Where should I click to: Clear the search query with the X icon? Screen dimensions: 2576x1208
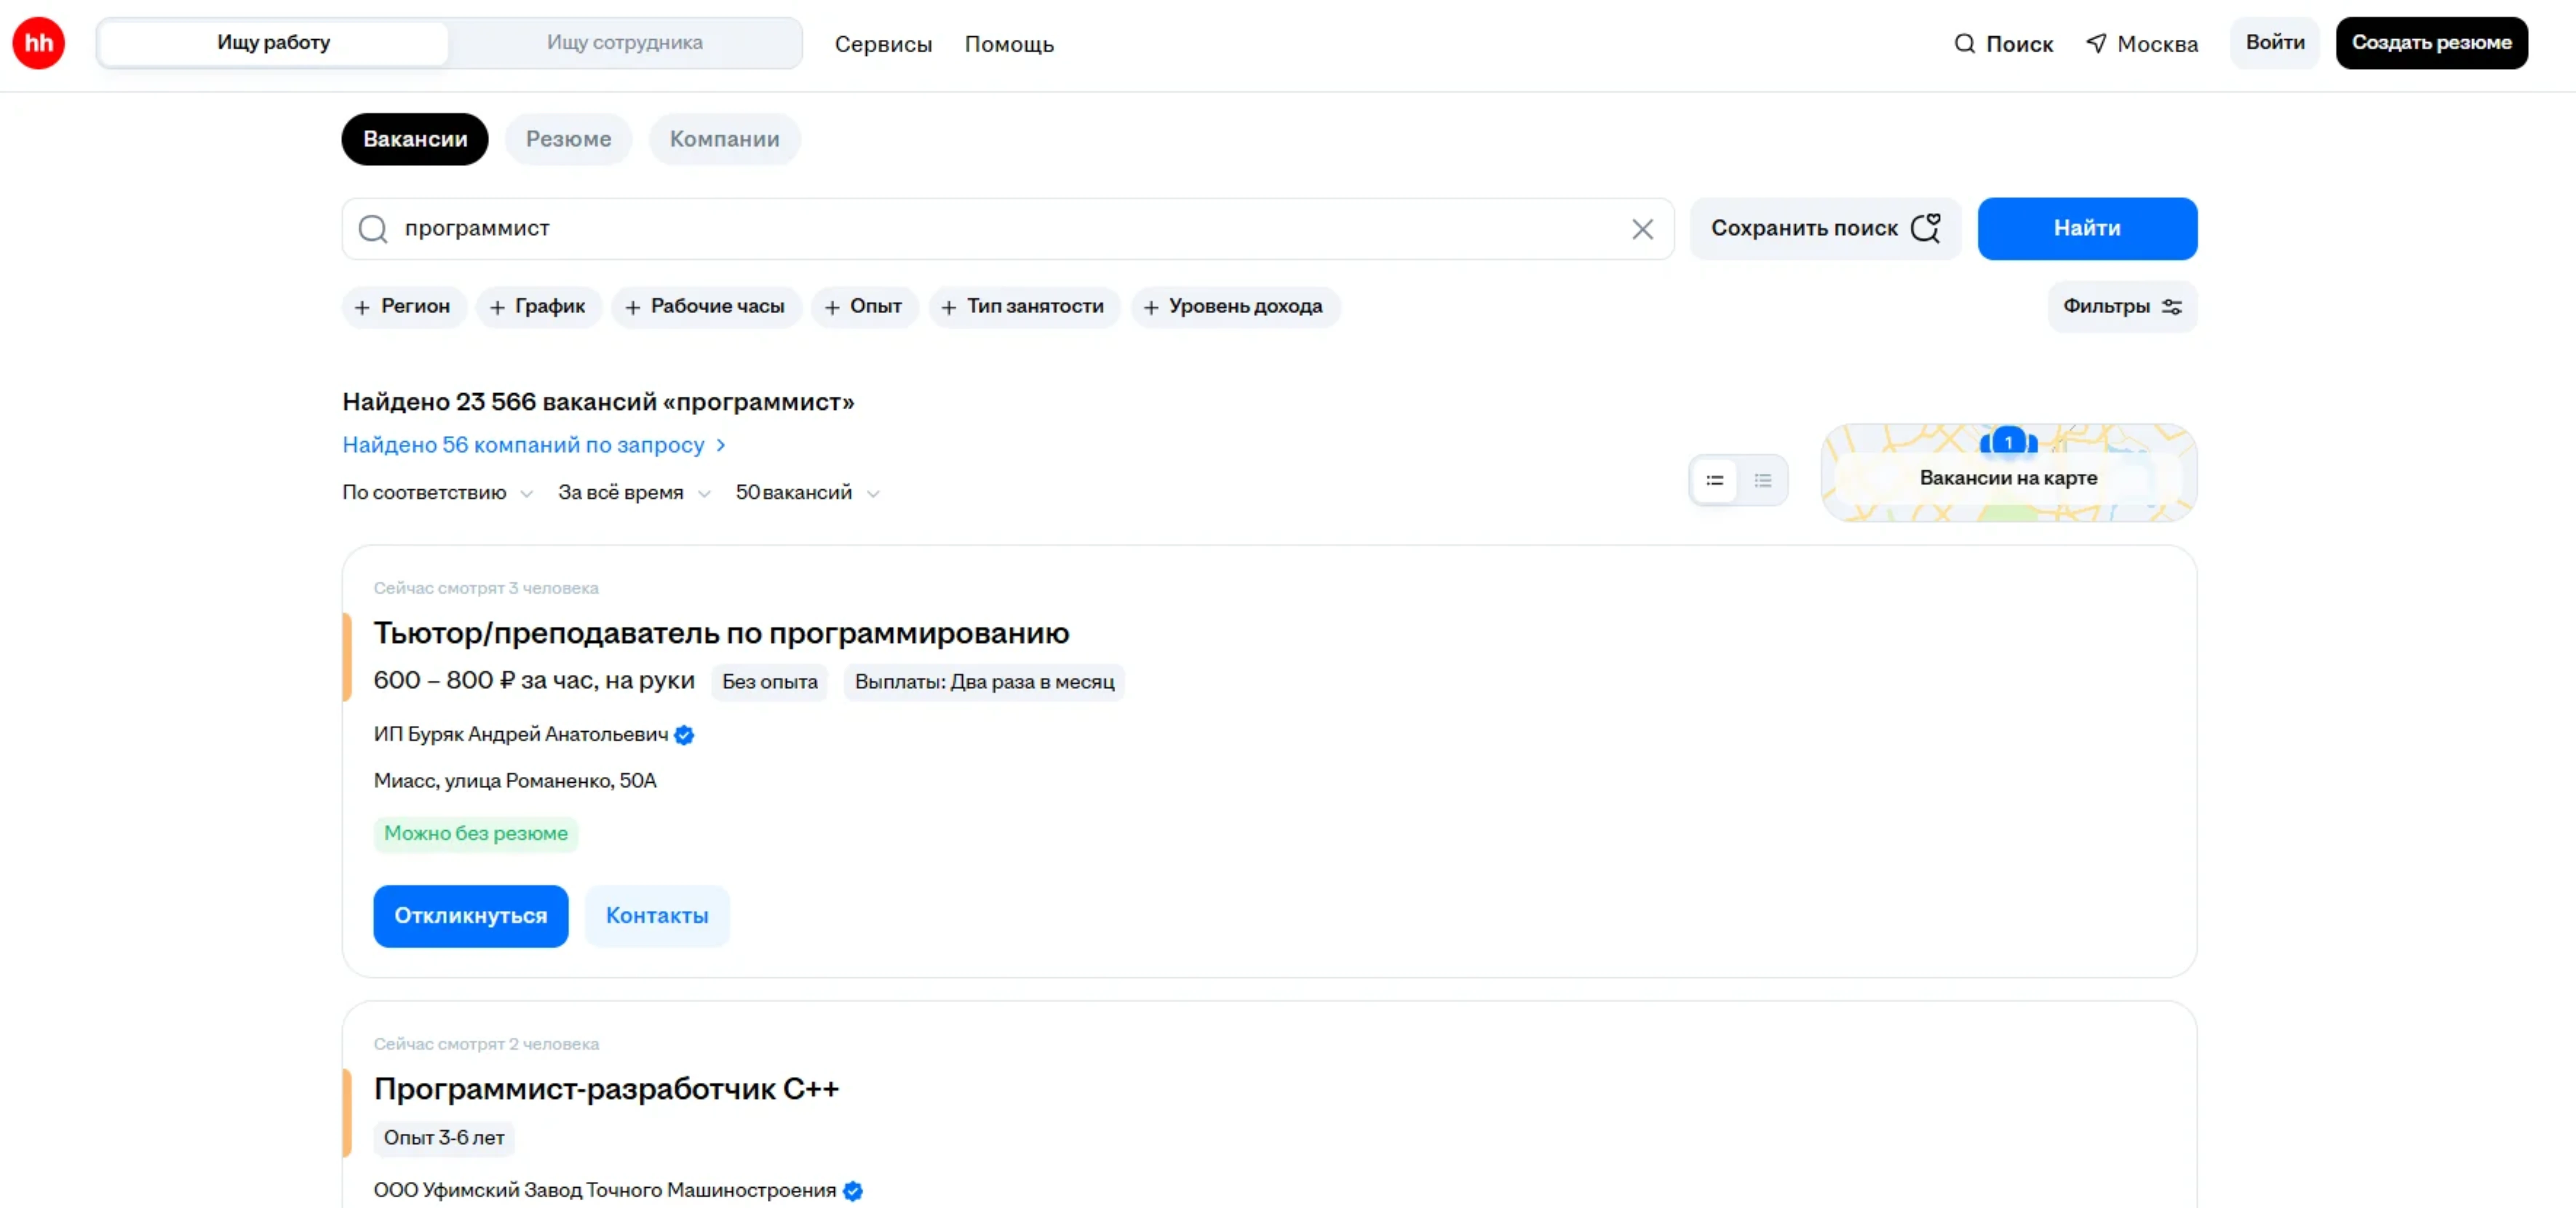pyautogui.click(x=1642, y=229)
